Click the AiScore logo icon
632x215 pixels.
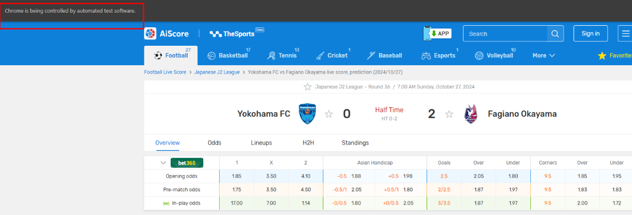coord(151,34)
